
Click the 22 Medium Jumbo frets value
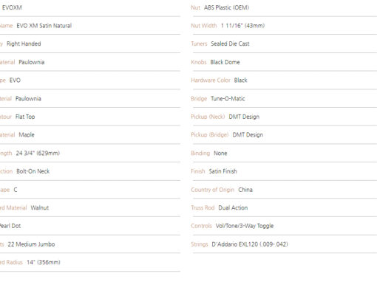[x=31, y=244]
